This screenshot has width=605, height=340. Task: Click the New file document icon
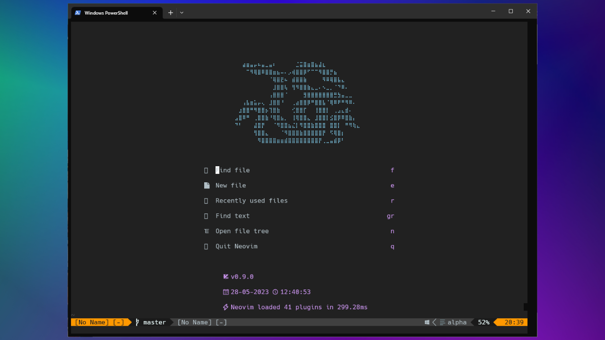tap(207, 185)
